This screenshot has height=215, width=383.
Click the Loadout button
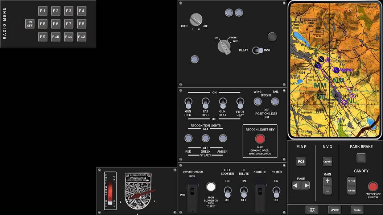334,210
